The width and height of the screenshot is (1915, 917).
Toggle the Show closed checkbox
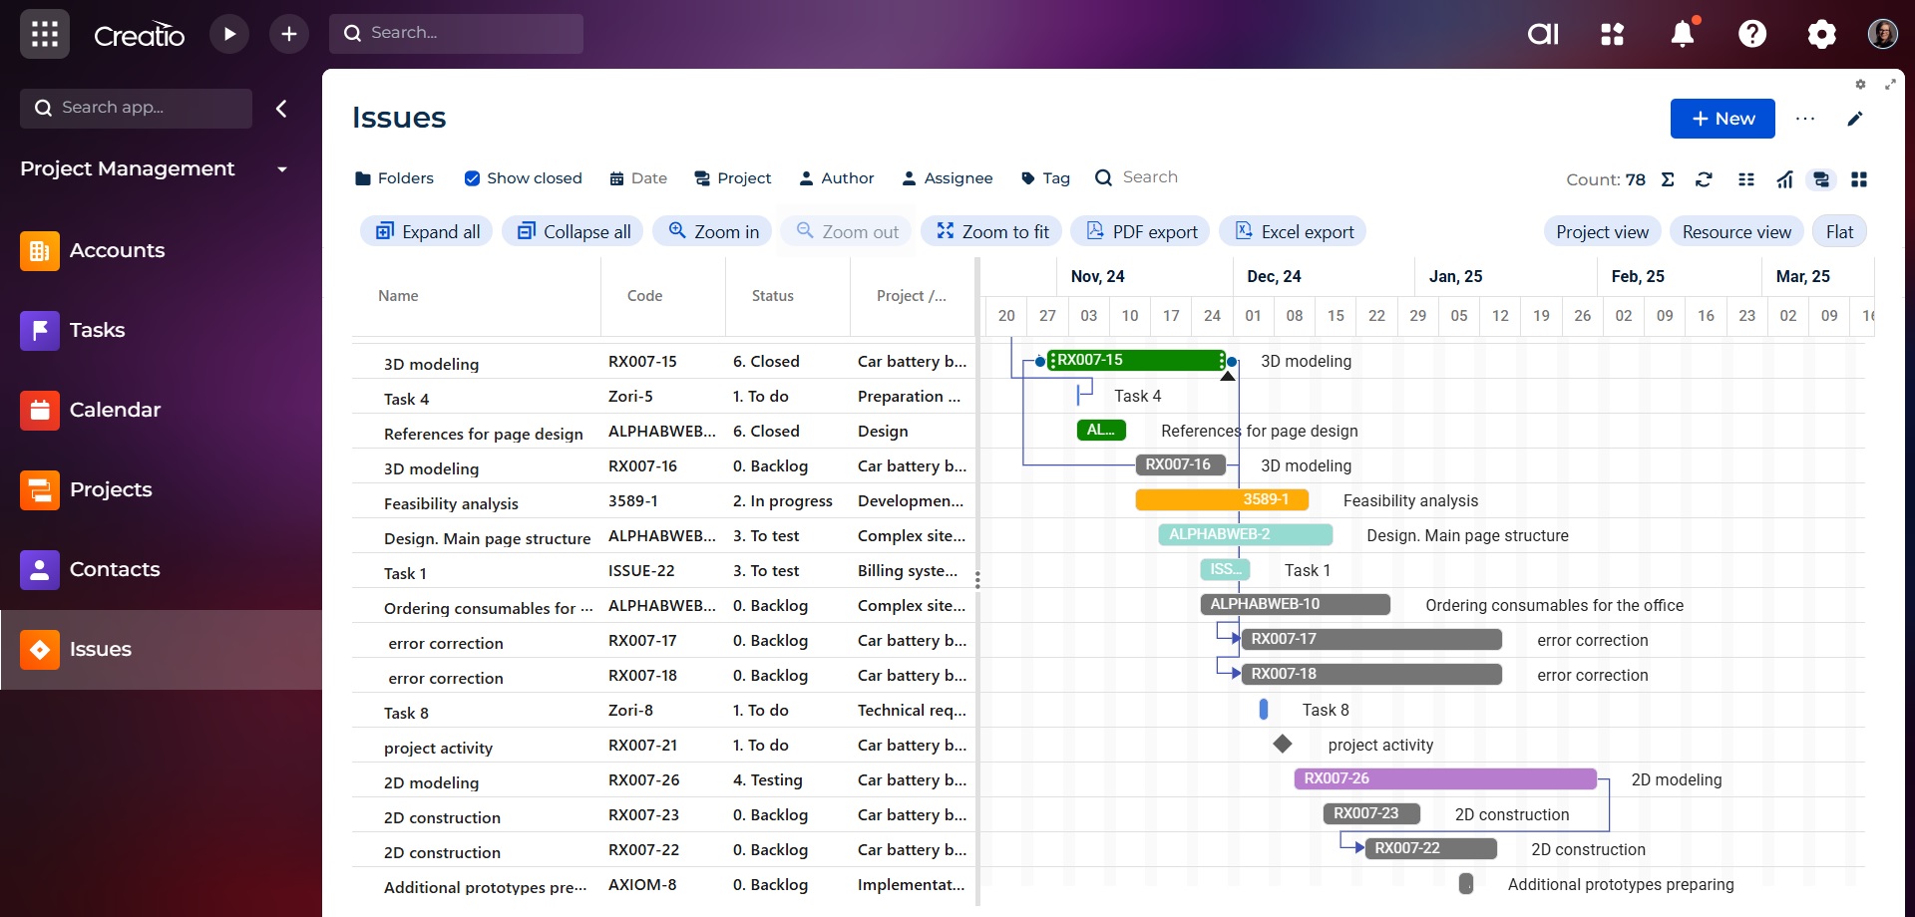click(473, 178)
